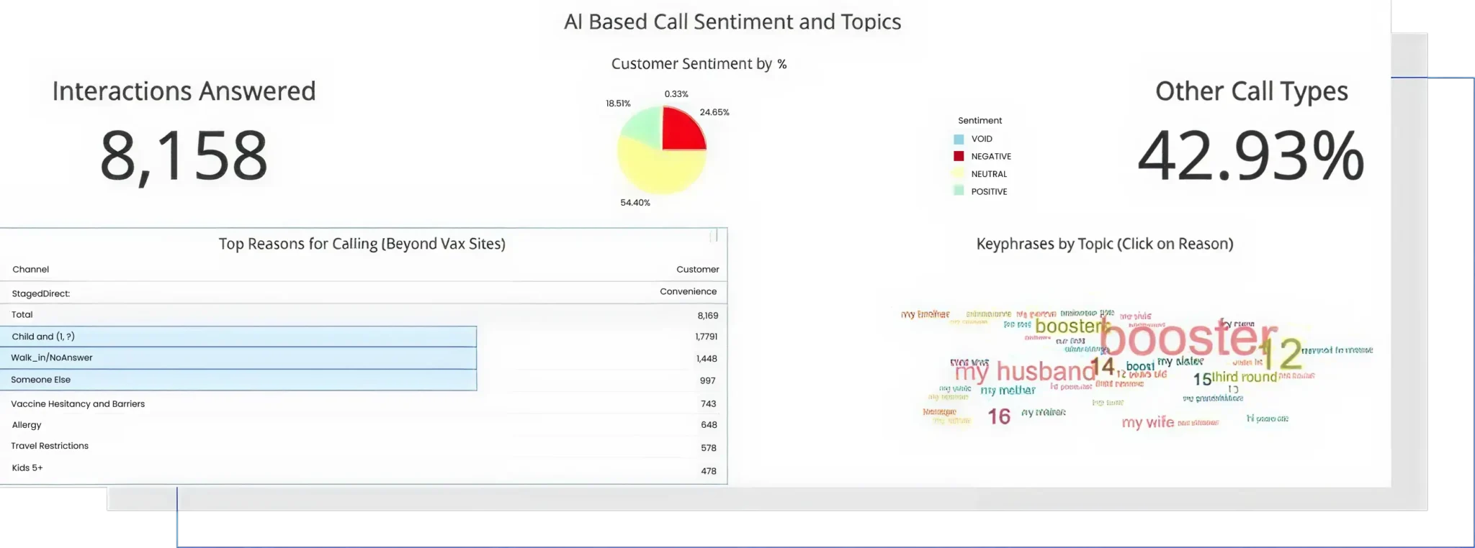Click the my husband keyphrase
This screenshot has height=548, width=1475.
(1025, 372)
